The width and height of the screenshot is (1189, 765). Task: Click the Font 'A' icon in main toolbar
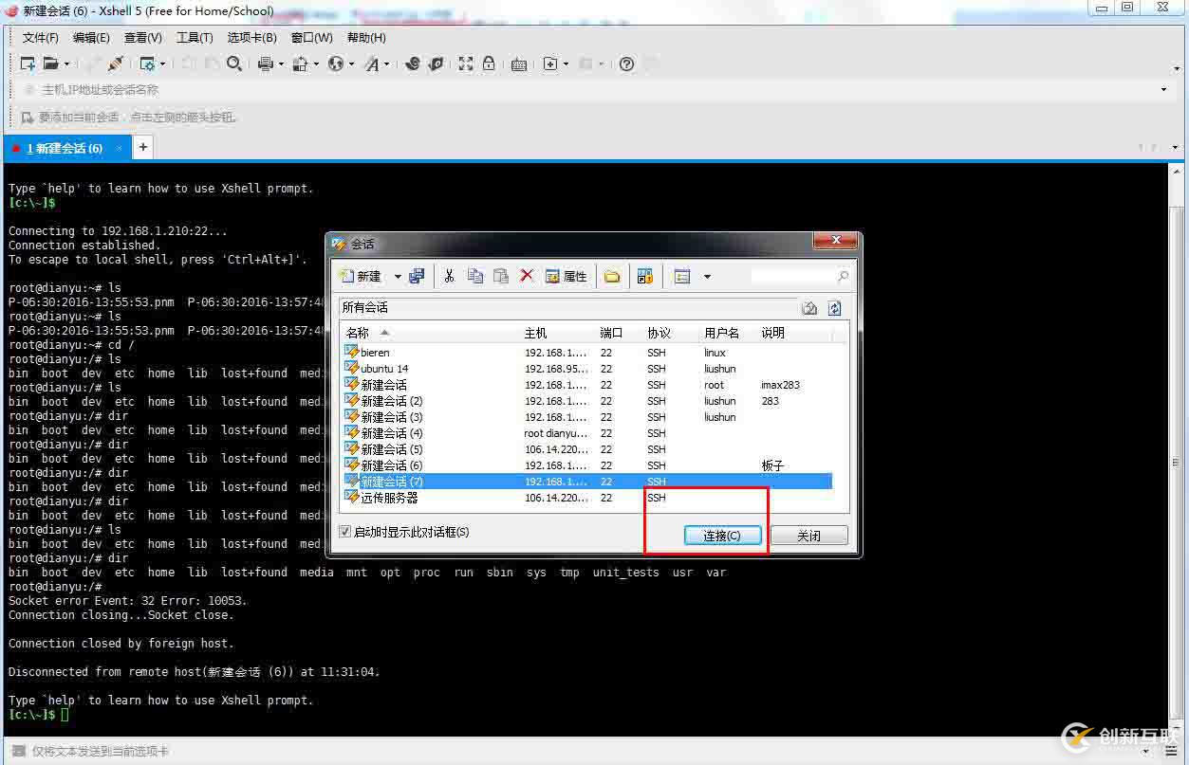[371, 64]
